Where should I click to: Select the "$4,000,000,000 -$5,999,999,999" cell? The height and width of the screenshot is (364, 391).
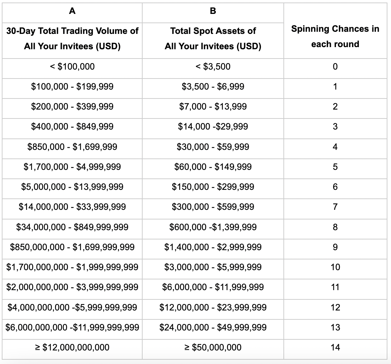[72, 307]
